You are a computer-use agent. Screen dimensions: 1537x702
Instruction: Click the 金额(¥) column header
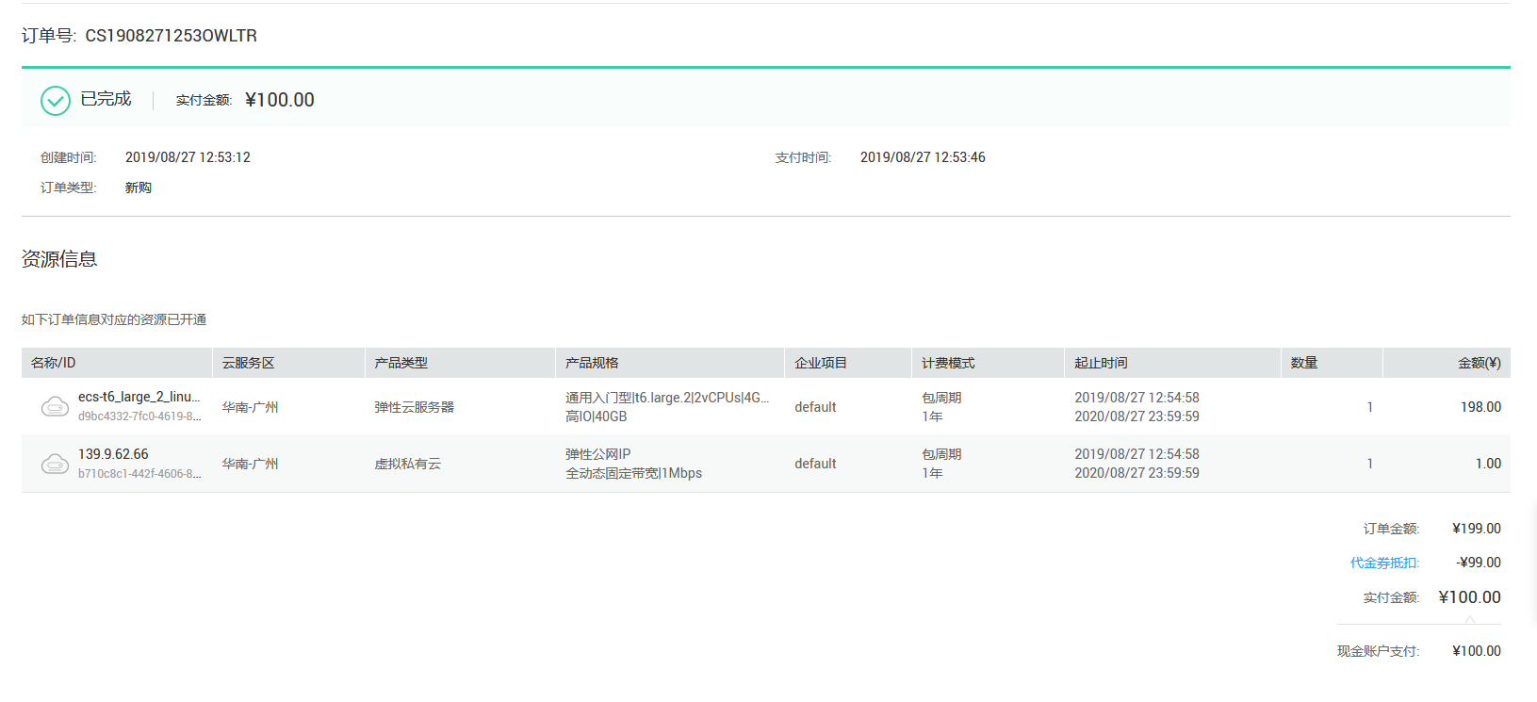pos(1479,363)
